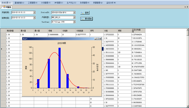
Task: Click the 查询 search button
Action: 85,13
